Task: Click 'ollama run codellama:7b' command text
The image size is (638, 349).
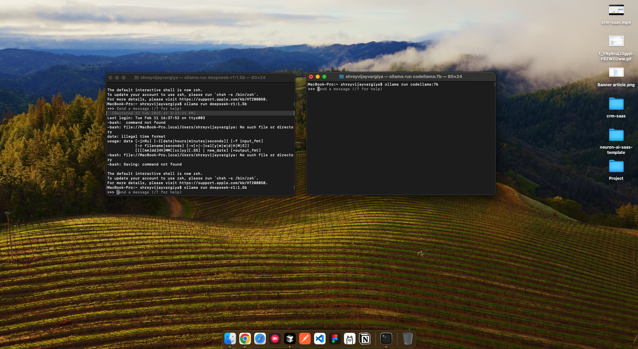Action: [x=411, y=84]
